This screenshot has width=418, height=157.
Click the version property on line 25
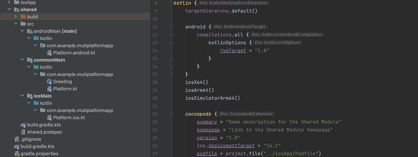pyautogui.click(x=207, y=138)
